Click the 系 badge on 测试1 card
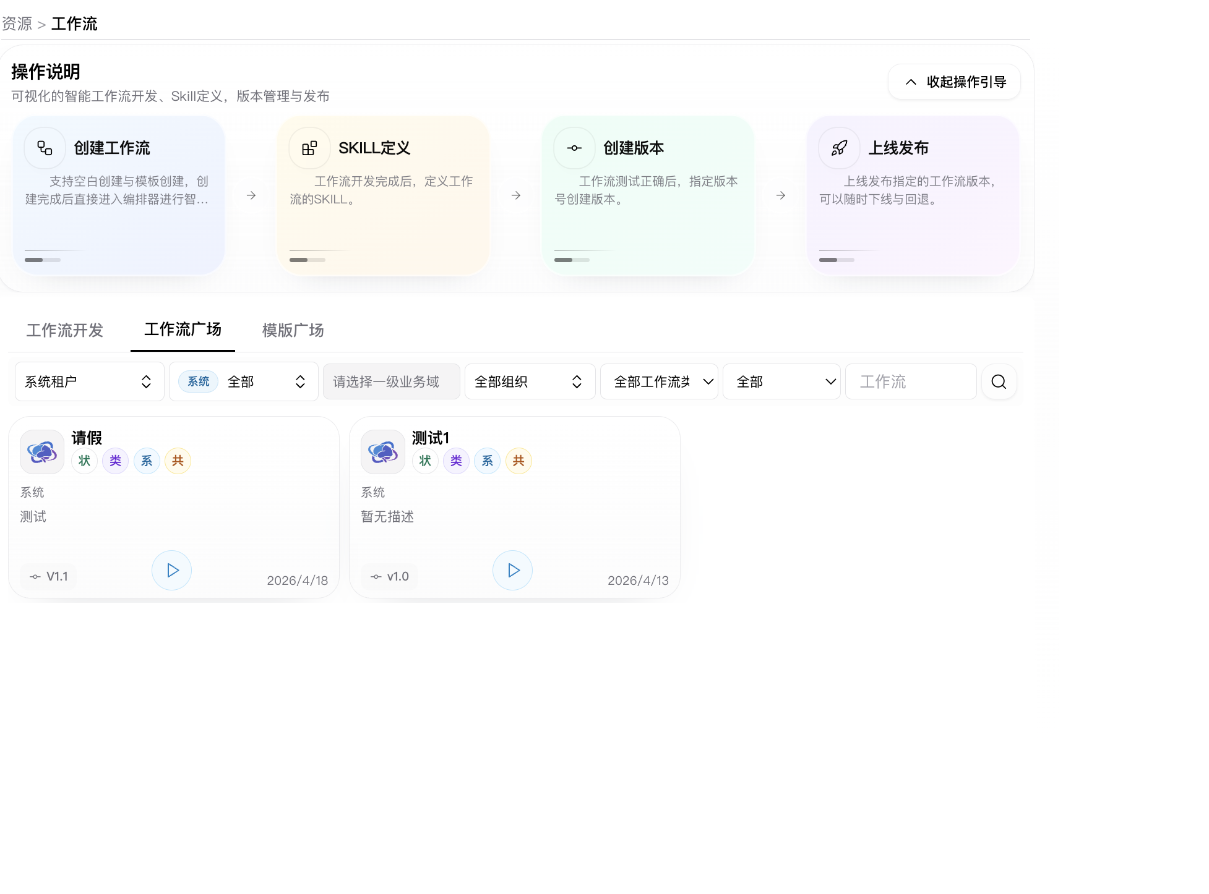1209x894 pixels. click(x=488, y=461)
